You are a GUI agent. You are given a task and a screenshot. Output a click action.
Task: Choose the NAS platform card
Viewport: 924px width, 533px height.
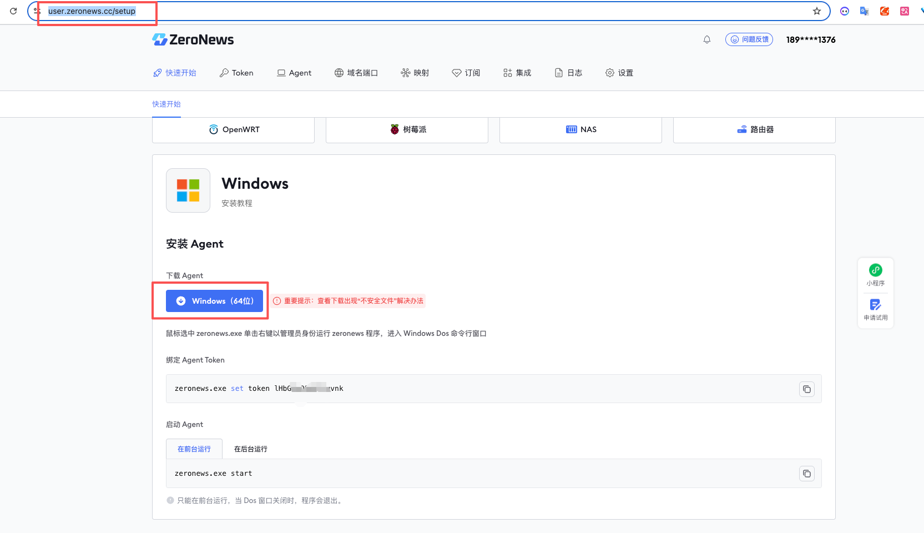[580, 129]
